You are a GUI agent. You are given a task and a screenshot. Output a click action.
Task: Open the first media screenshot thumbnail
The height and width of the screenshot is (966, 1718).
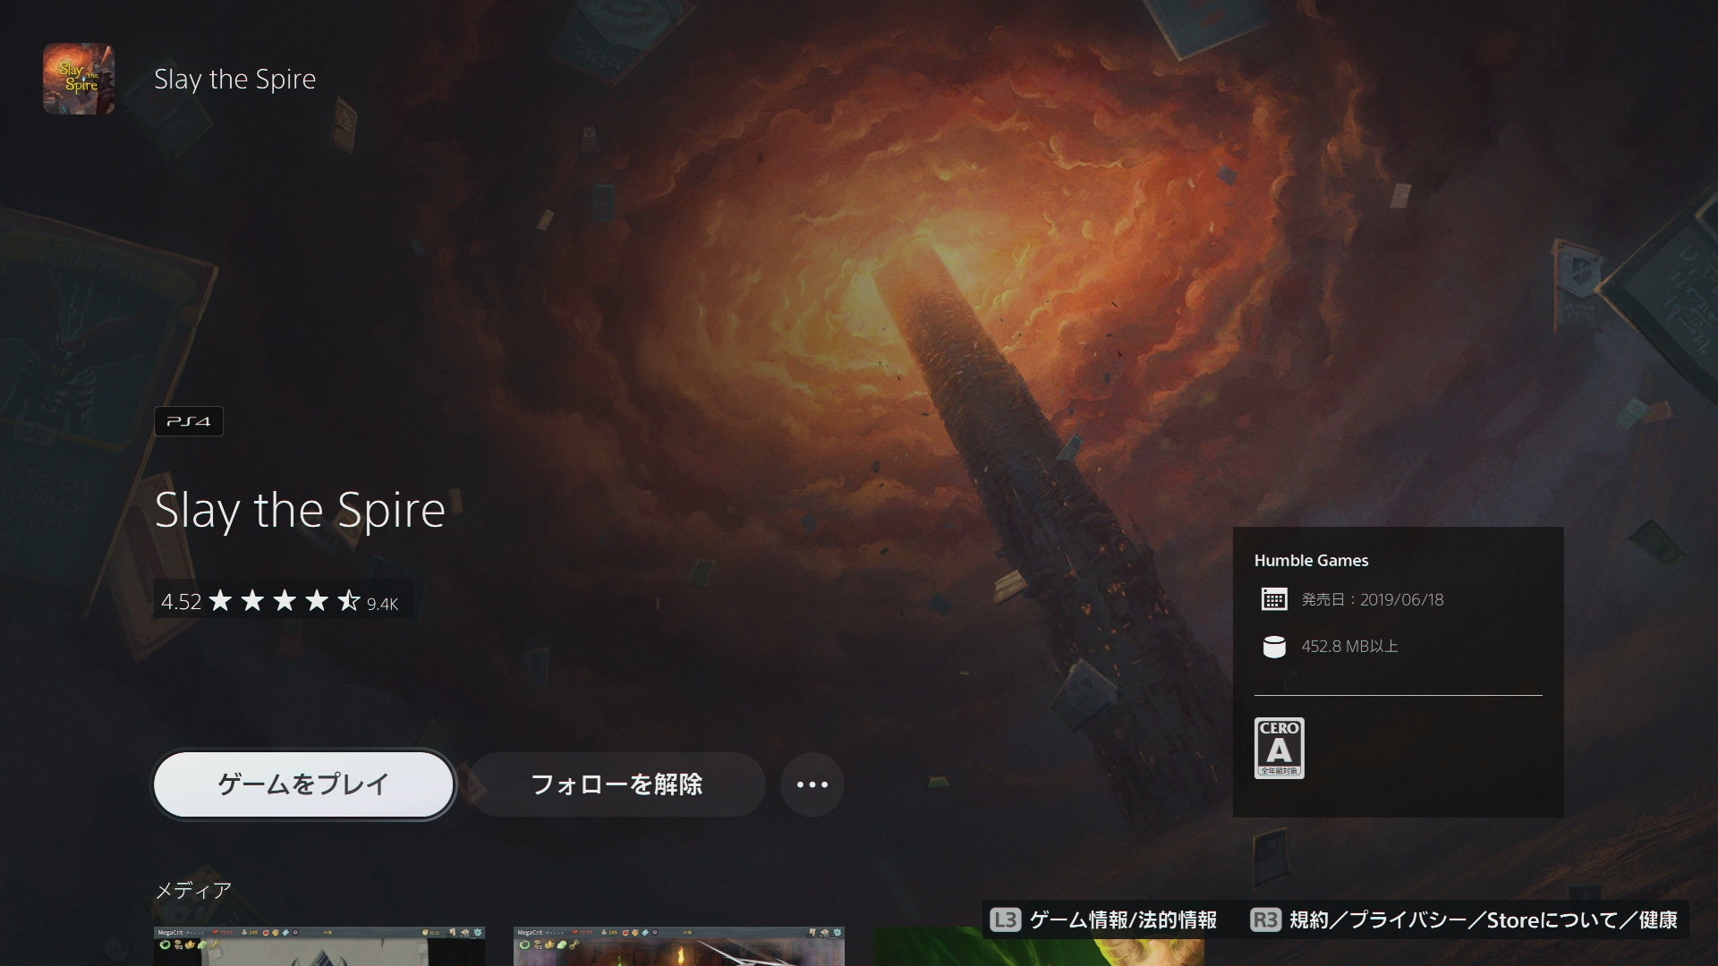pyautogui.click(x=319, y=946)
